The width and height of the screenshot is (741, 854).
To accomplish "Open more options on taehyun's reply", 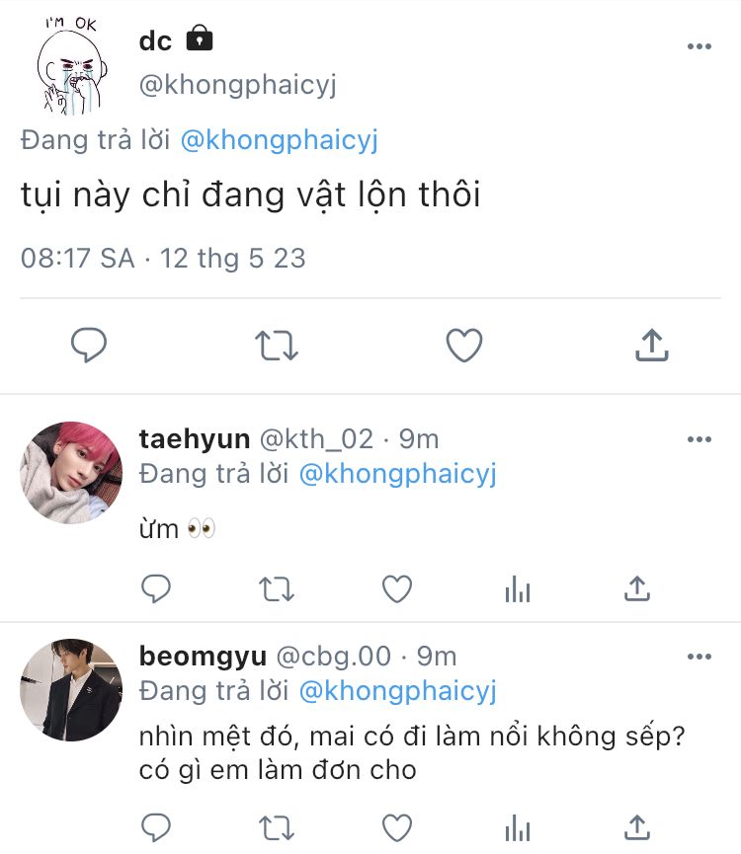I will point(700,439).
